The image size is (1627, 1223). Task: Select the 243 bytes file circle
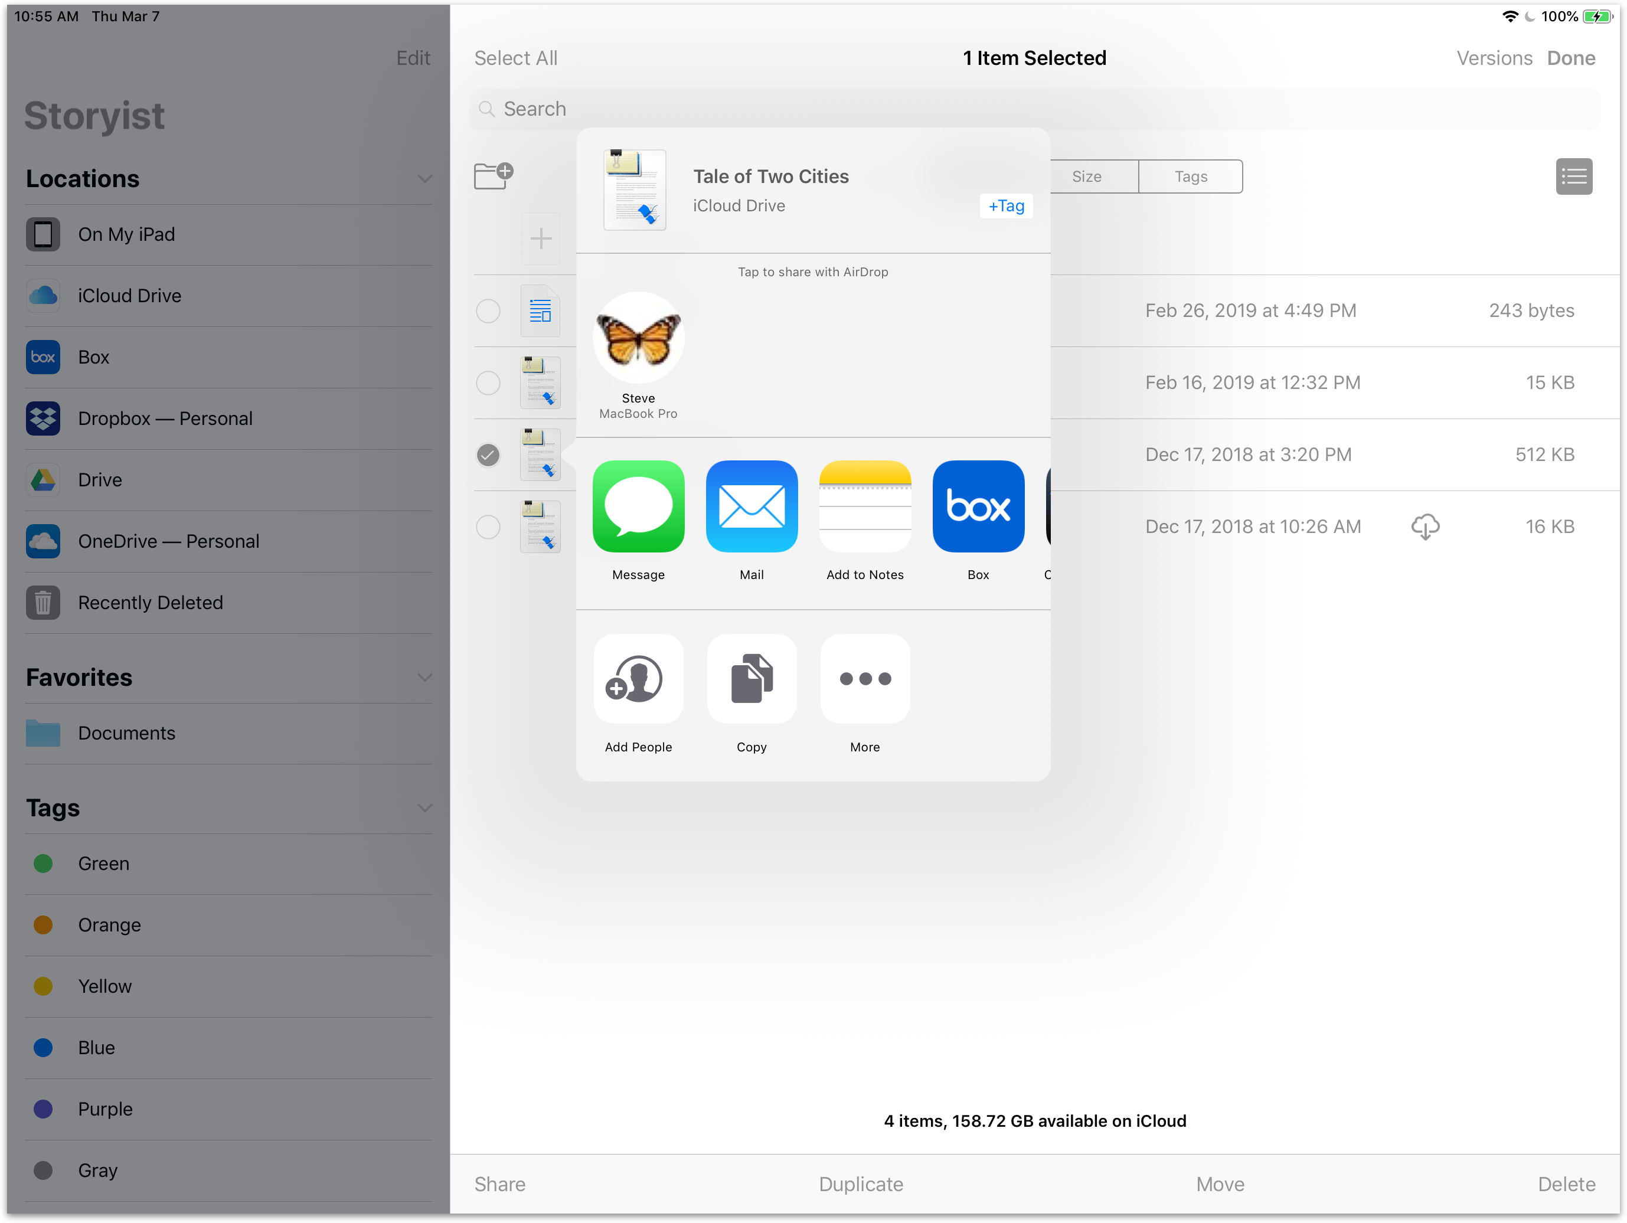click(x=488, y=311)
